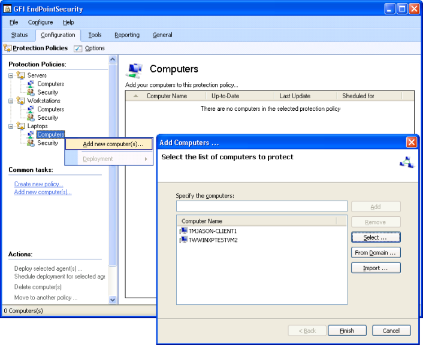Click the Security icon under Servers

click(31, 92)
